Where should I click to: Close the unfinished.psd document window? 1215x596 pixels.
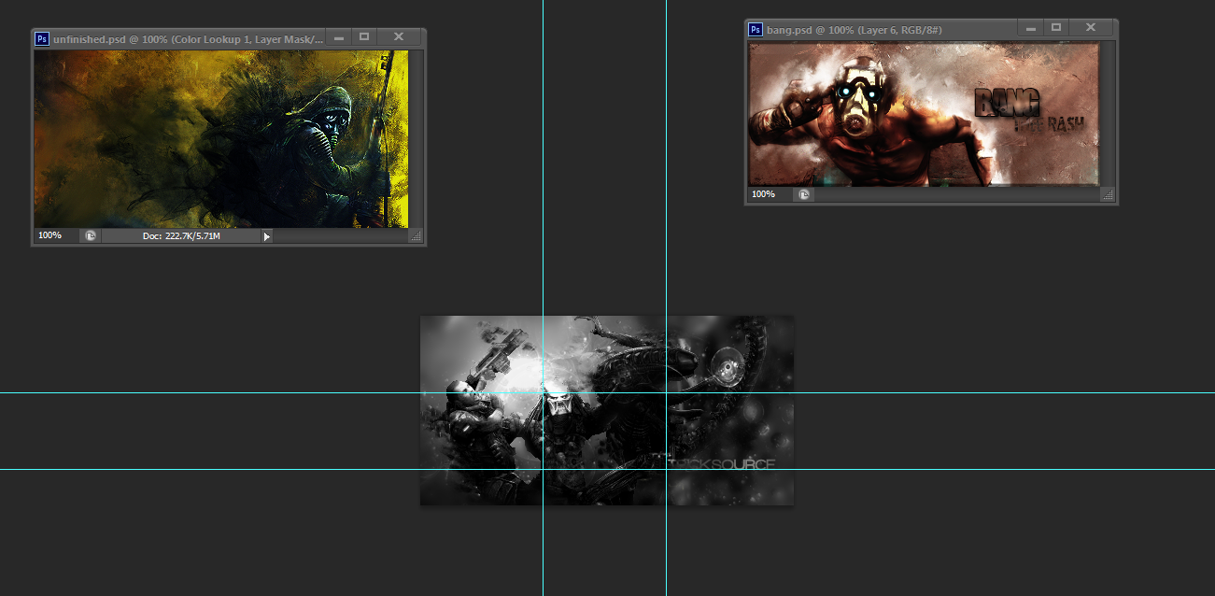tap(399, 37)
